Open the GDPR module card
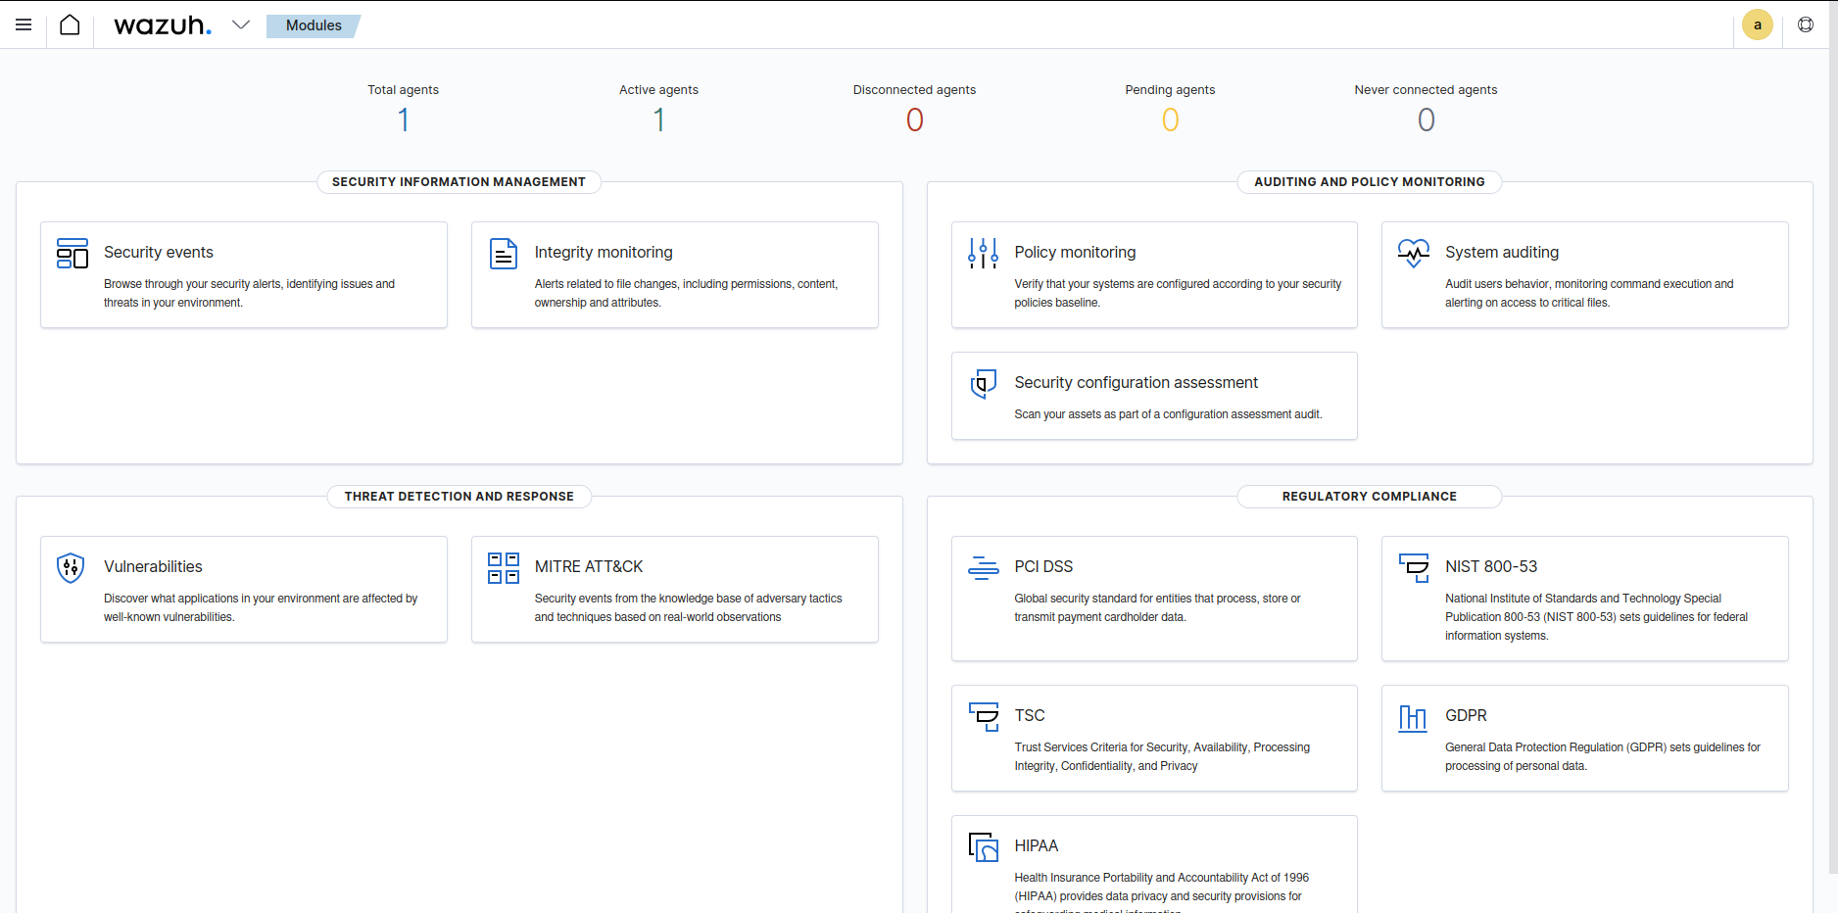Screen dimensions: 1838x913 (x=1466, y=716)
